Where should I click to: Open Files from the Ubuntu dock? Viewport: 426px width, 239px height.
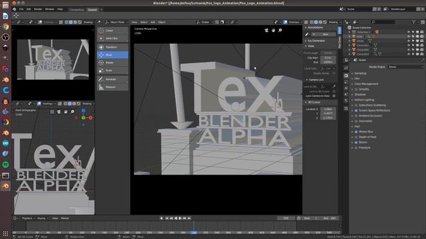[x=5, y=5]
